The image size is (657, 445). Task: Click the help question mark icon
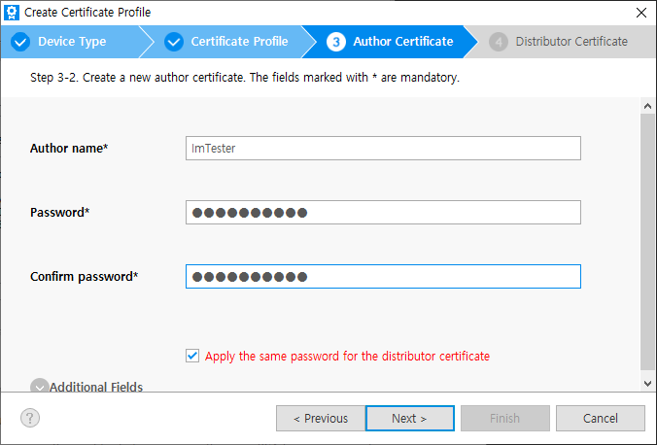(30, 418)
